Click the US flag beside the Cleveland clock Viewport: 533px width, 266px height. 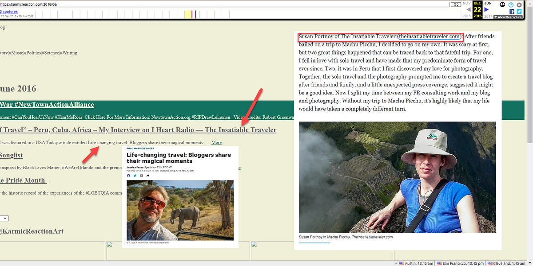coord(490,263)
